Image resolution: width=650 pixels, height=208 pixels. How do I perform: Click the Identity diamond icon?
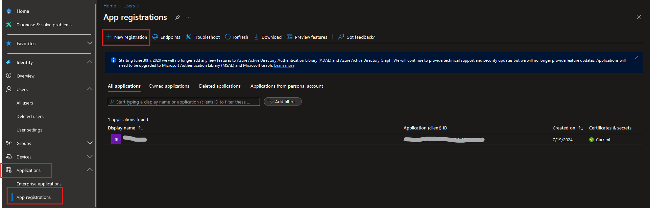[9, 62]
